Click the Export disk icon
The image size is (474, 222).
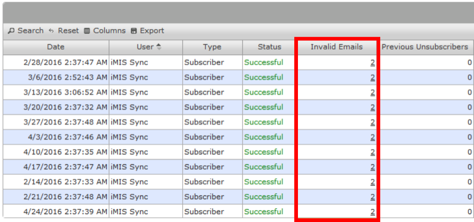(x=134, y=31)
